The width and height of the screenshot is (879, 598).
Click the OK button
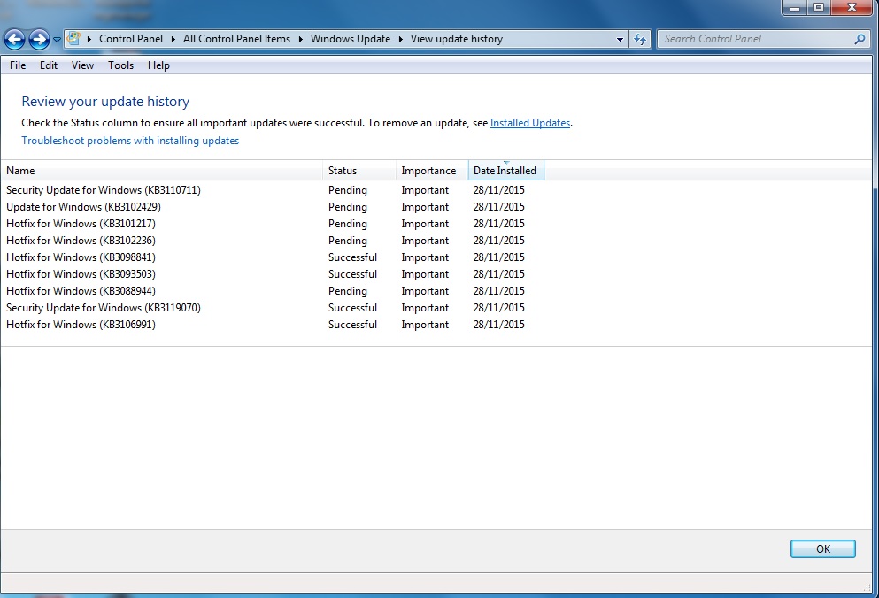[x=823, y=548]
